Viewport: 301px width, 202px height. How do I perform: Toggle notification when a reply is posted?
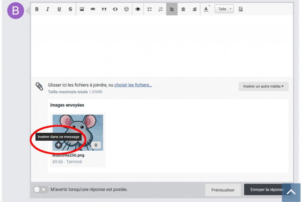point(41,190)
